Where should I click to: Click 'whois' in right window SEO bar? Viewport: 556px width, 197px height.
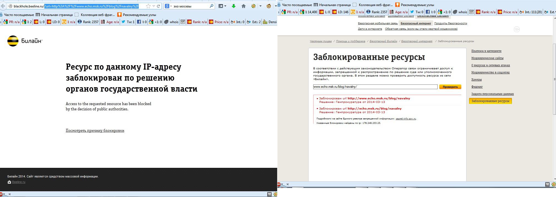pos(460,12)
